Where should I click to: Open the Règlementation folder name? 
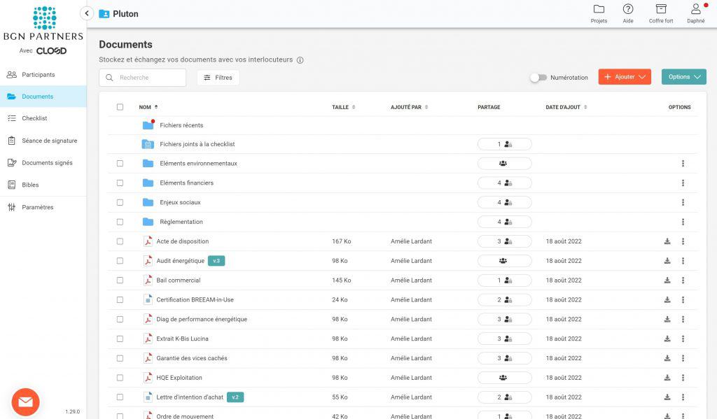click(181, 222)
